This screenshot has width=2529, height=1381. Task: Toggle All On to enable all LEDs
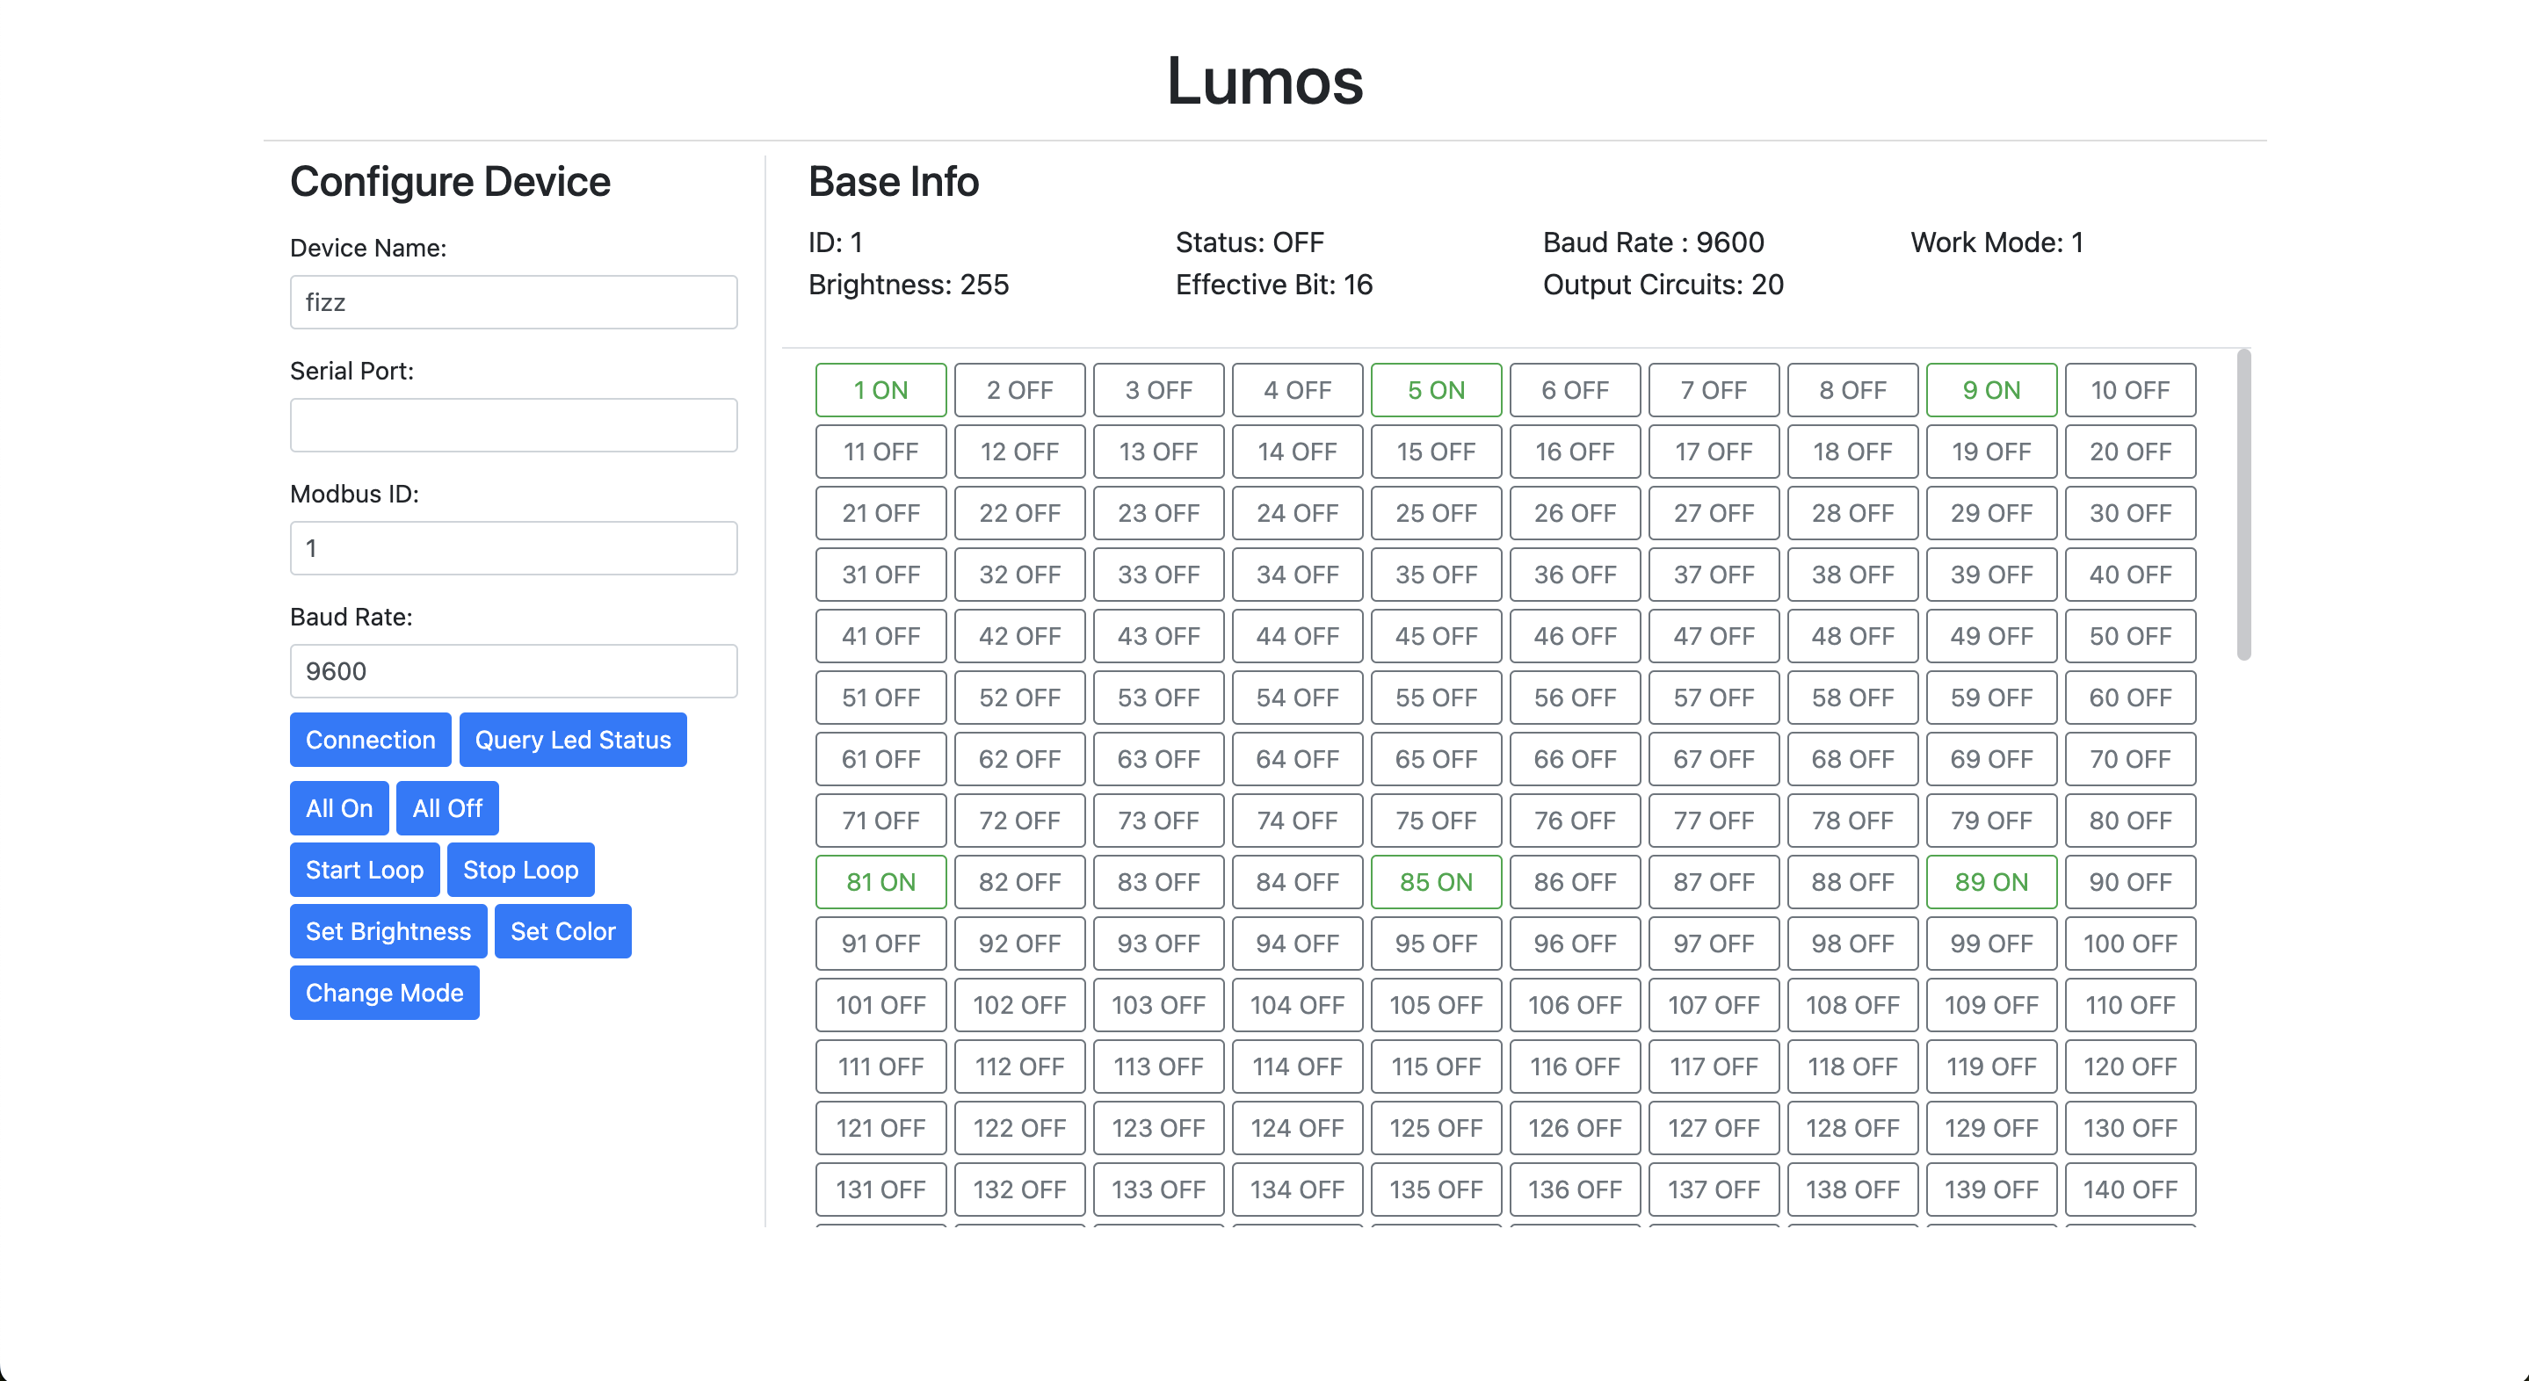[338, 808]
